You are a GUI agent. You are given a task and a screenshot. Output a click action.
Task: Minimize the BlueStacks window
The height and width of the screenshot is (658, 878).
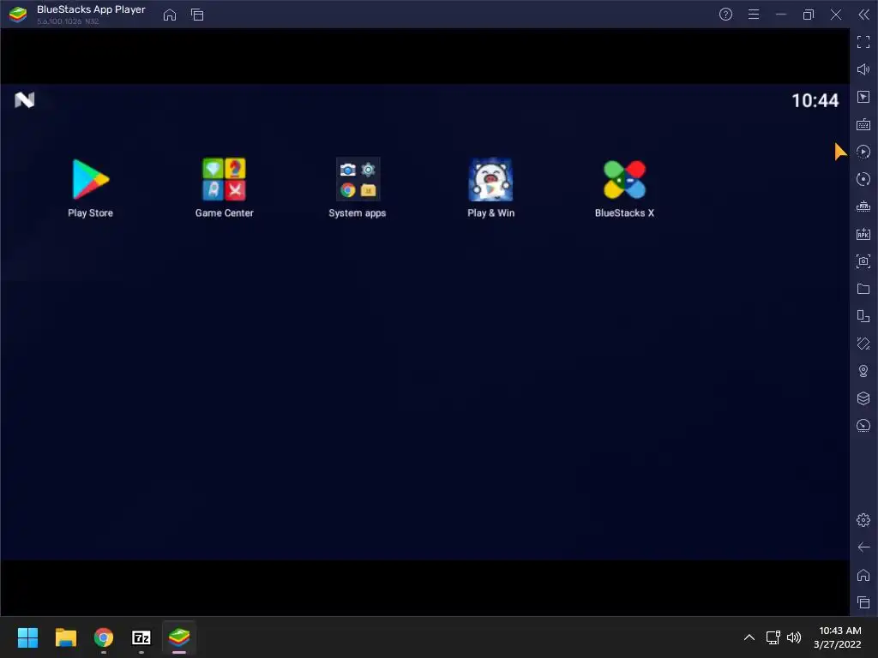coord(781,15)
